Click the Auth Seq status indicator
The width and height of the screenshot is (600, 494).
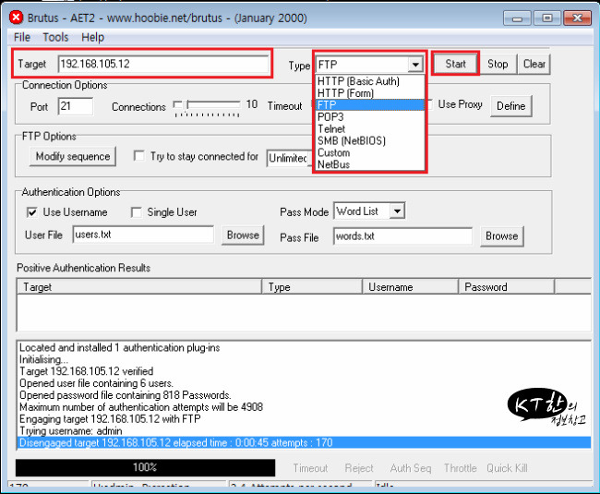411,468
